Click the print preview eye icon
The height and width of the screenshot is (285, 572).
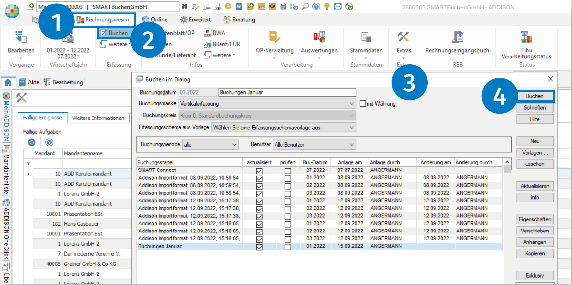217,7
